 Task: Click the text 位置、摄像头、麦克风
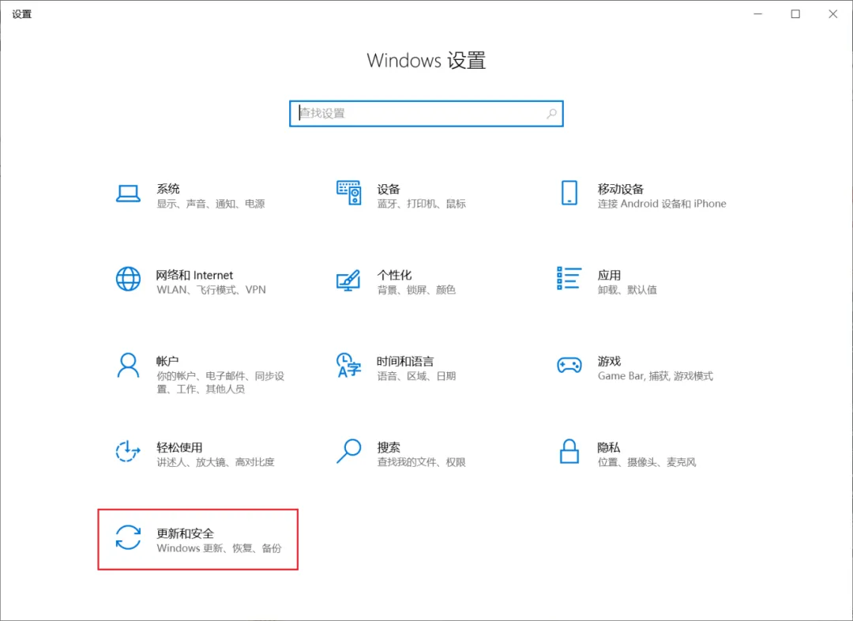point(647,461)
